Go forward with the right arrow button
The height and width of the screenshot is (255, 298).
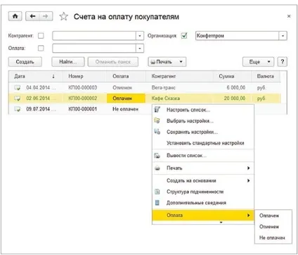click(46, 16)
